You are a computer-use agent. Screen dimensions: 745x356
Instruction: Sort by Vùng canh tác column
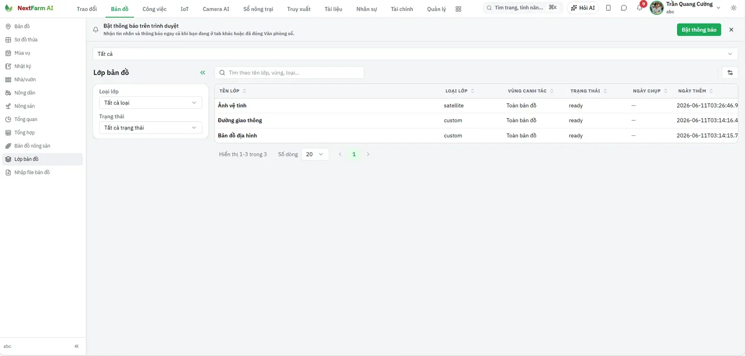tap(530, 91)
